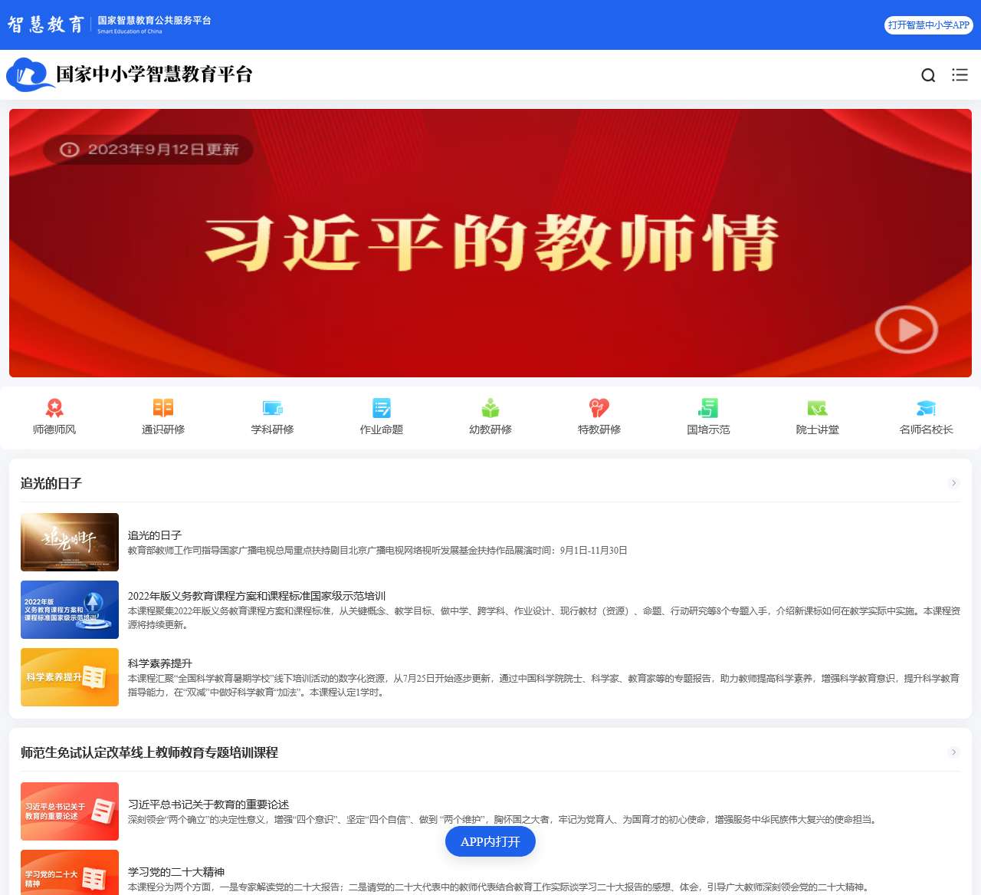Click the 追光的日子 section heading
The height and width of the screenshot is (895, 981).
51,483
